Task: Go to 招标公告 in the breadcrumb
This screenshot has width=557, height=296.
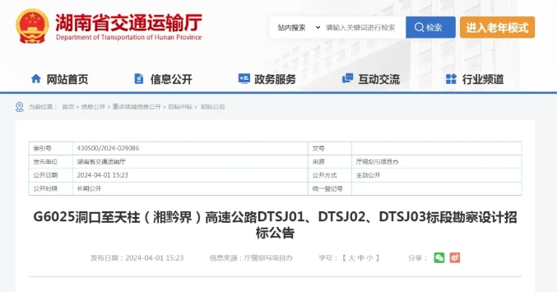Action: (x=213, y=107)
